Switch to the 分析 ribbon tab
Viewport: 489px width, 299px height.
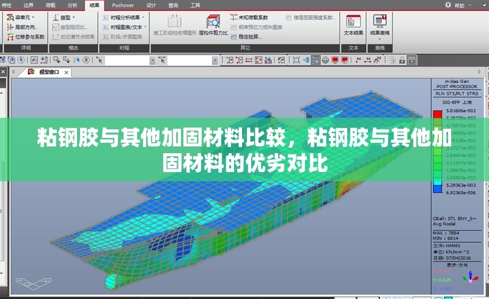tap(72, 5)
